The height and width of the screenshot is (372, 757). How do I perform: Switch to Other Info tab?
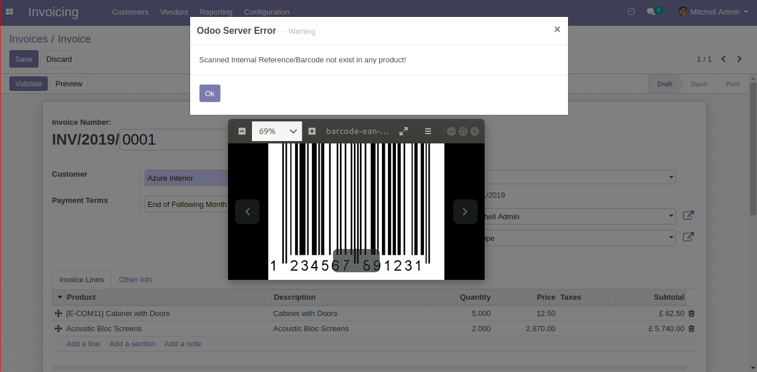[136, 279]
